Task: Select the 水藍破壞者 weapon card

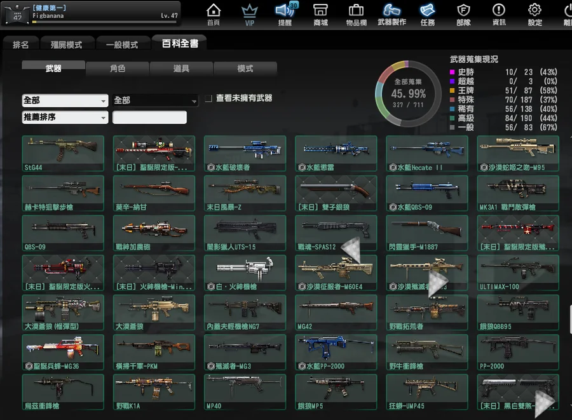Action: pyautogui.click(x=245, y=154)
